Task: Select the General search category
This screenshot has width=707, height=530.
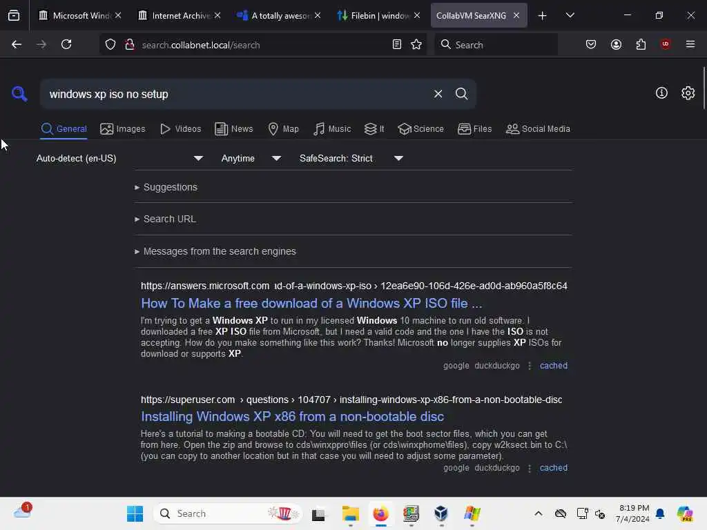Action: [64, 129]
